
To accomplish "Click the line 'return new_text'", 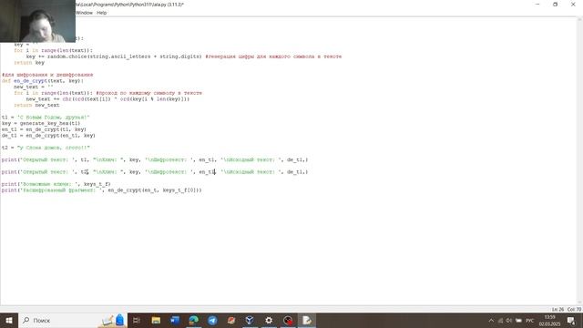I will (x=36, y=106).
